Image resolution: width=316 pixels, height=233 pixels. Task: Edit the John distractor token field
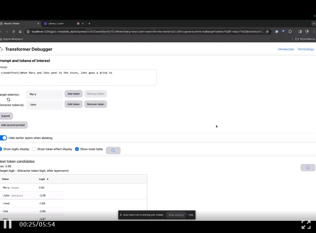(x=45, y=105)
